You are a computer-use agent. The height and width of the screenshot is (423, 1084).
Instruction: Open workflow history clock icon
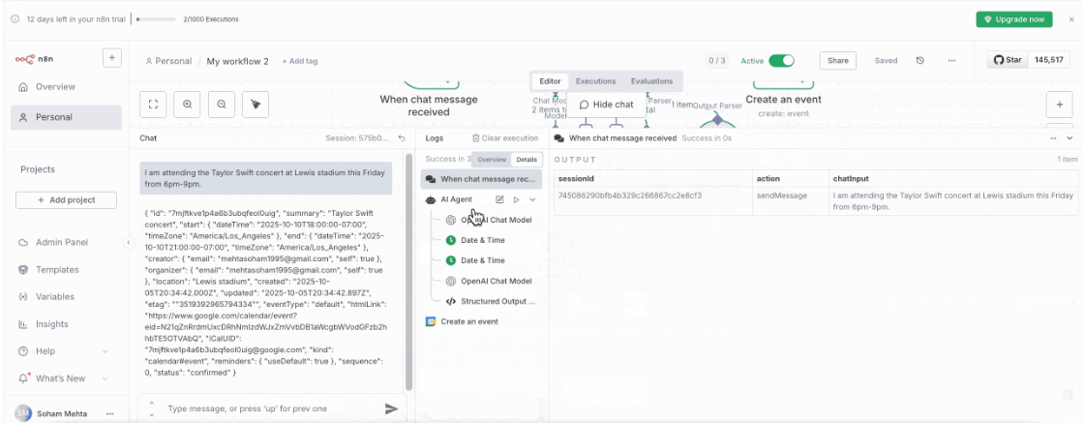point(920,61)
